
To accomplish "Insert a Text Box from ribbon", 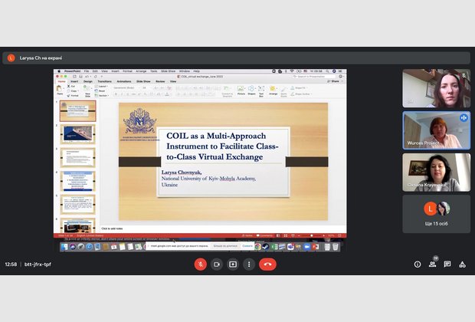I will click(261, 90).
